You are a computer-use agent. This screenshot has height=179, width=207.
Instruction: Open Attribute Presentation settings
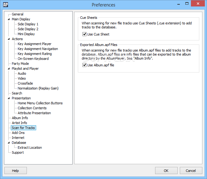click(x=34, y=113)
